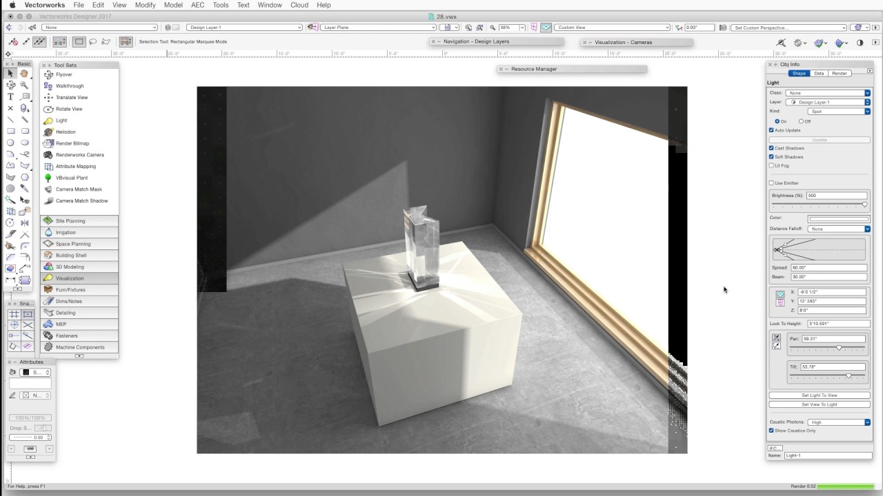The height and width of the screenshot is (496, 883).
Task: Switch to the Render tab
Action: 840,73
